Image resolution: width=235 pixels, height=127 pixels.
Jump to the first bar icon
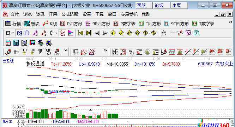(x=80, y=33)
